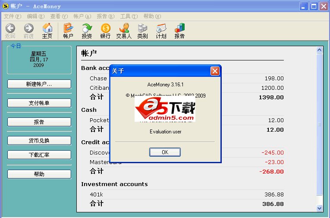Open the 编辑(E) menu

pyautogui.click(x=35, y=16)
